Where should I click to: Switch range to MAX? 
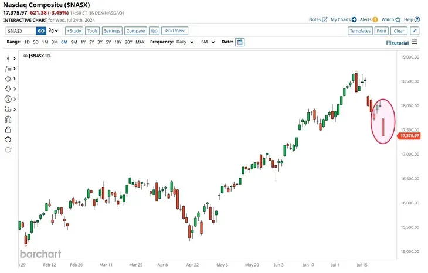point(140,42)
